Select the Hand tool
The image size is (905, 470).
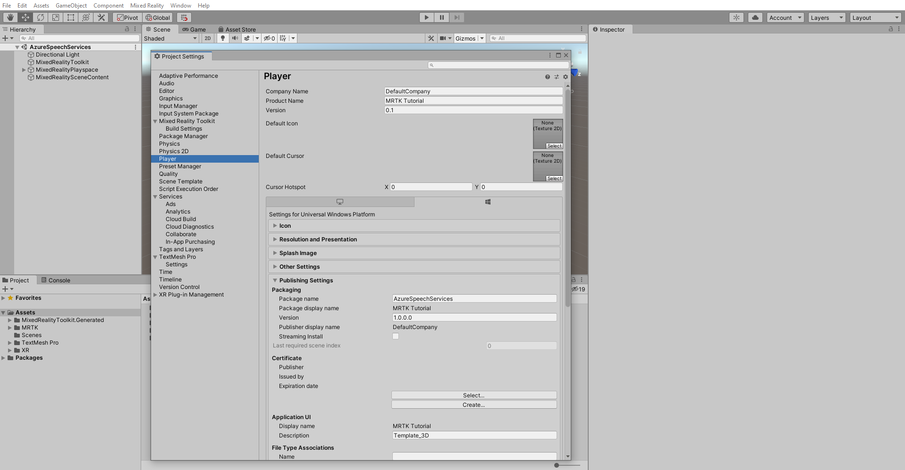tap(10, 17)
